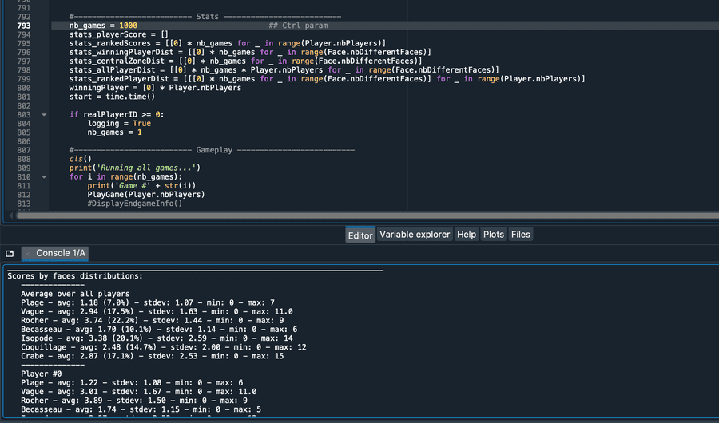This screenshot has width=719, height=423.
Task: Close the Console 1/A tab
Action: click(29, 253)
